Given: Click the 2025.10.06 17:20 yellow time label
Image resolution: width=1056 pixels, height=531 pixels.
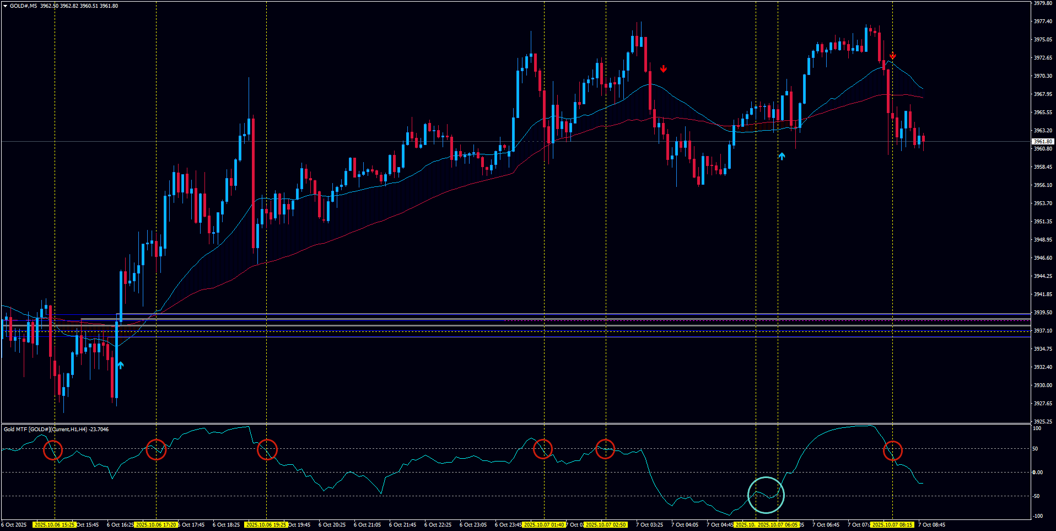Looking at the screenshot, I should point(156,524).
